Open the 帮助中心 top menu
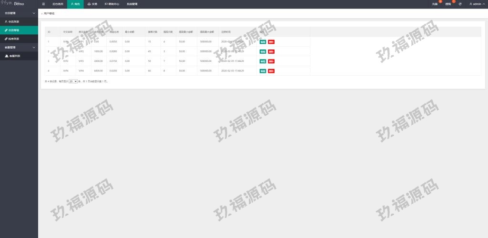Viewport: 488px width, 238px height. click(x=112, y=4)
